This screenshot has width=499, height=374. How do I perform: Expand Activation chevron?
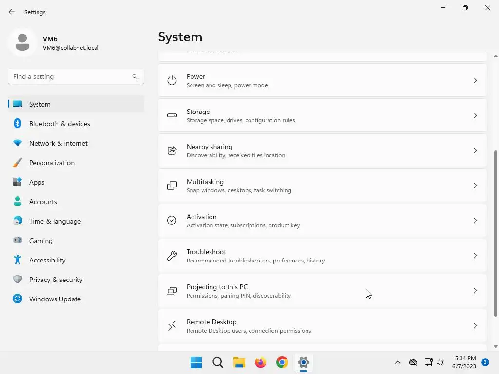coord(475,221)
